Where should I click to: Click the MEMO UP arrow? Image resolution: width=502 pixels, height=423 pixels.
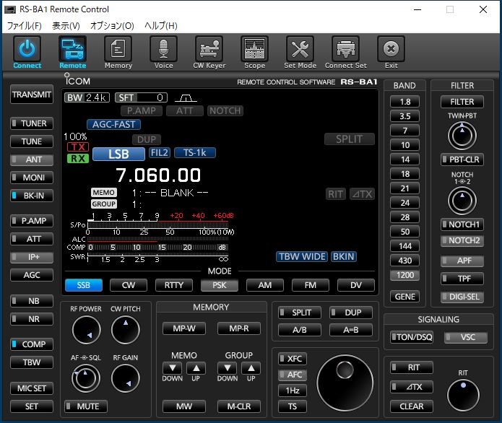point(196,368)
